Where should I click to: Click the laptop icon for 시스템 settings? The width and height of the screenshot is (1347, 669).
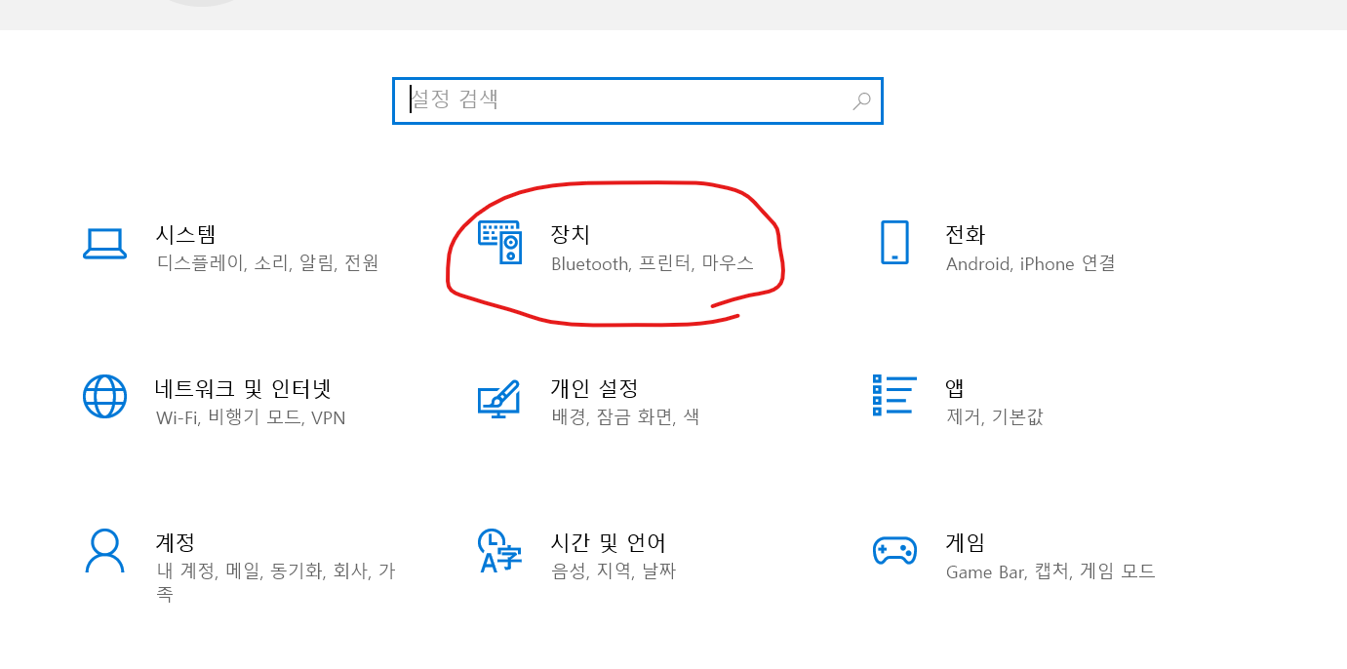coord(105,244)
